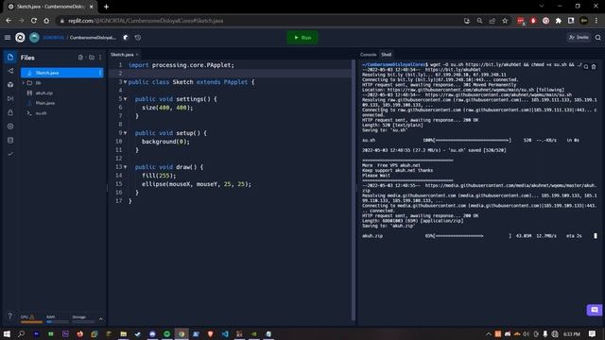Switch to the Shell tab
The image size is (605, 340).
[x=387, y=55]
